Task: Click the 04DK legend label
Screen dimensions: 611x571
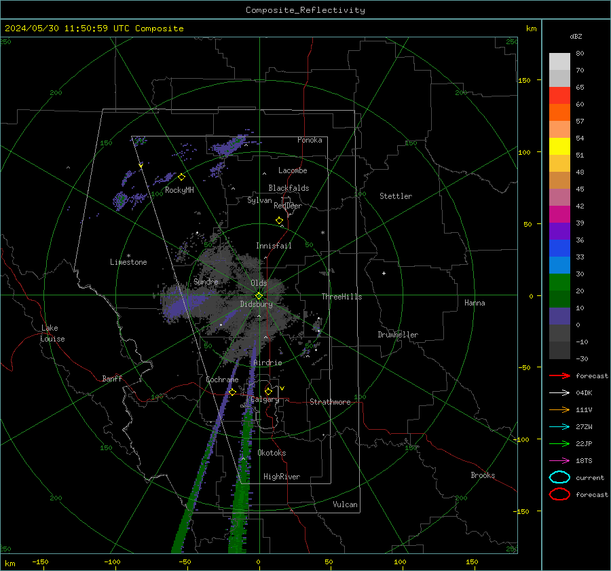Action: [x=584, y=393]
